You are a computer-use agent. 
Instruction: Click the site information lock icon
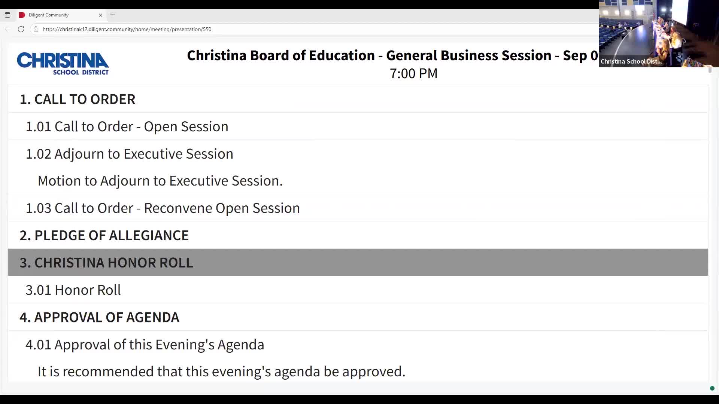[36, 29]
